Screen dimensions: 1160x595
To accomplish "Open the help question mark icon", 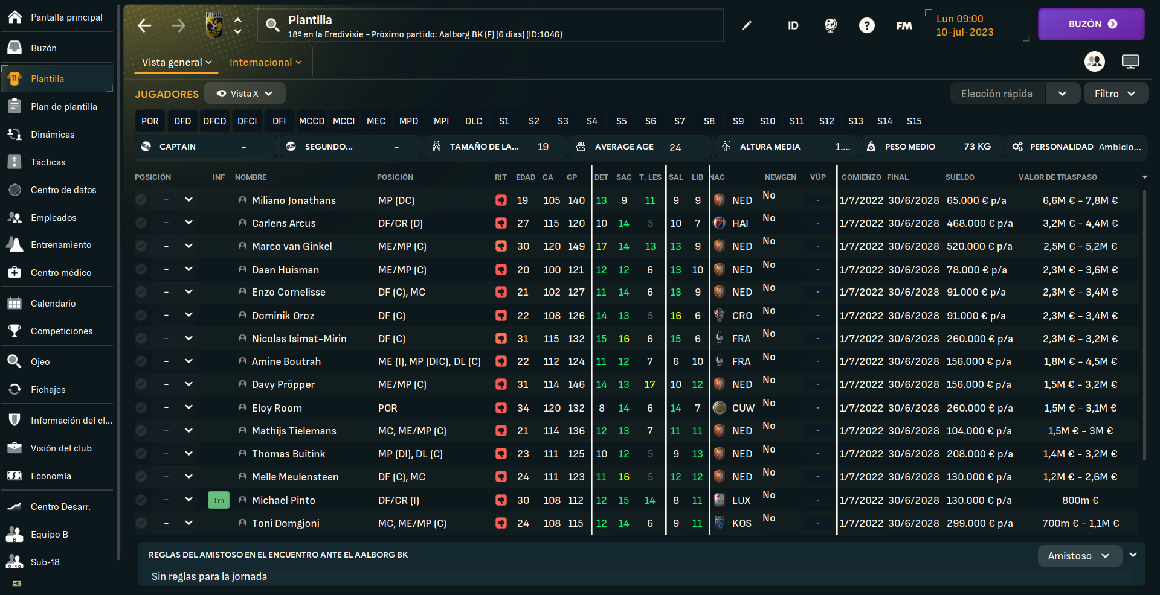I will (867, 25).
